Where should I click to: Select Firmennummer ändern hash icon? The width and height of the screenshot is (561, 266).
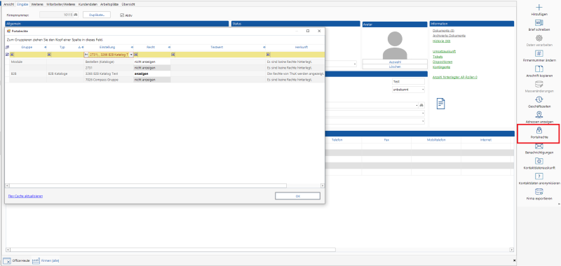[x=539, y=54]
